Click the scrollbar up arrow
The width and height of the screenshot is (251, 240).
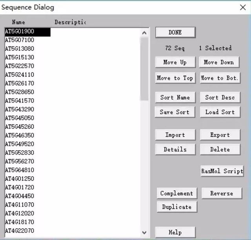144,33
